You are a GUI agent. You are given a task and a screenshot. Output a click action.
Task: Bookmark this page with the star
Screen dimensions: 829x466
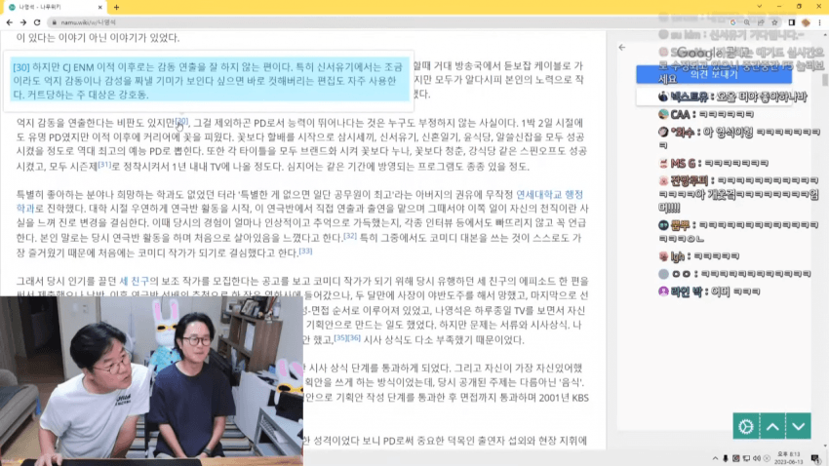(x=774, y=22)
